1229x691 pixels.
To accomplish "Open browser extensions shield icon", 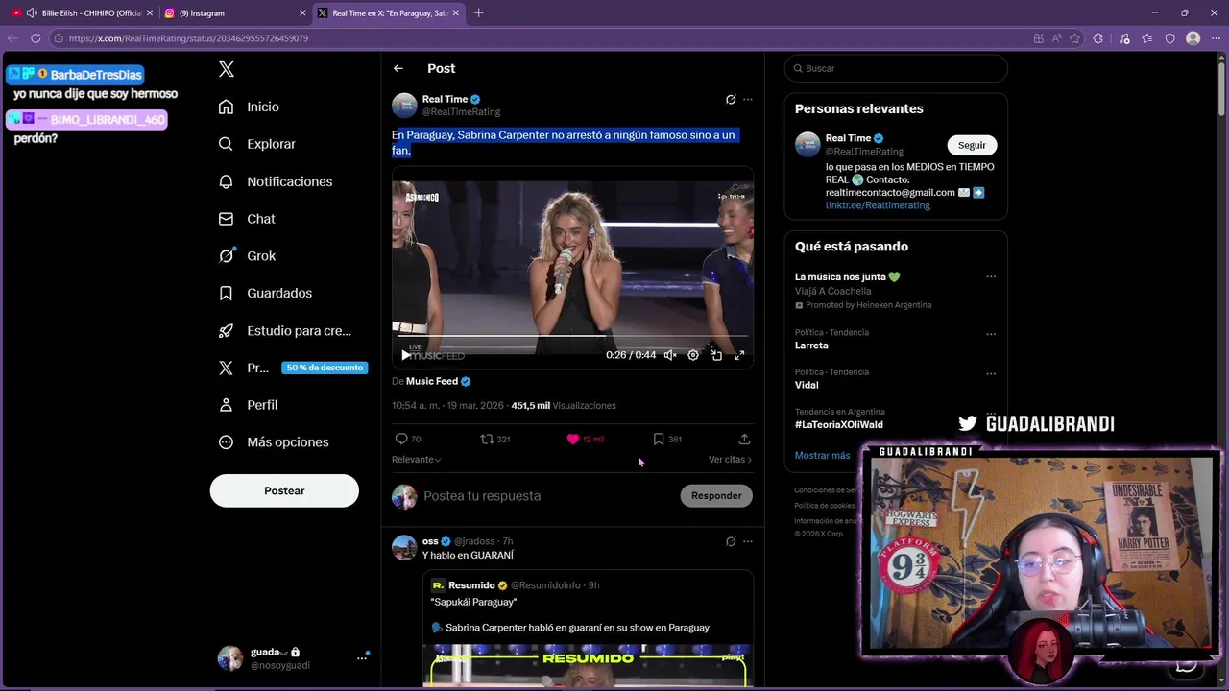I will point(1169,38).
